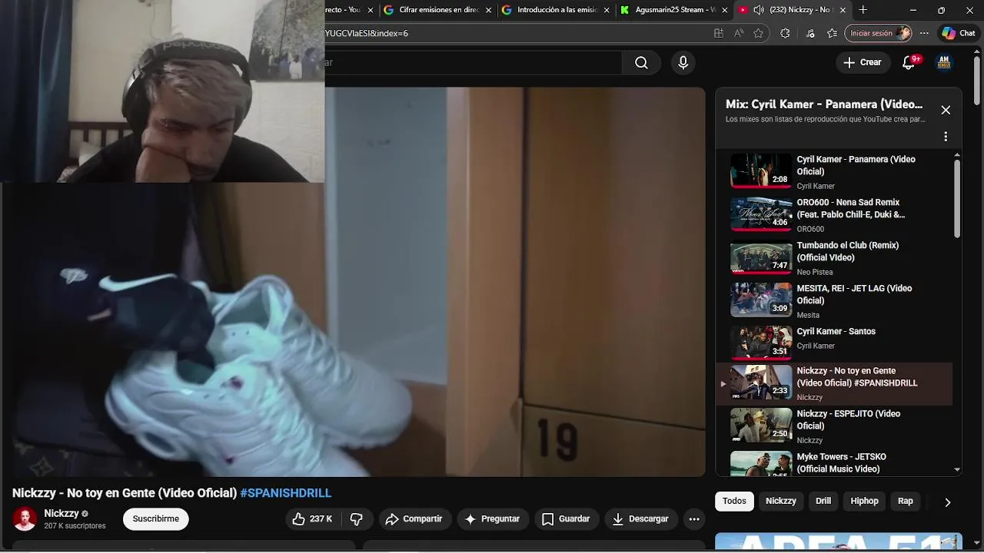Mute the tab via speaker icon
This screenshot has width=984, height=553.
click(759, 10)
